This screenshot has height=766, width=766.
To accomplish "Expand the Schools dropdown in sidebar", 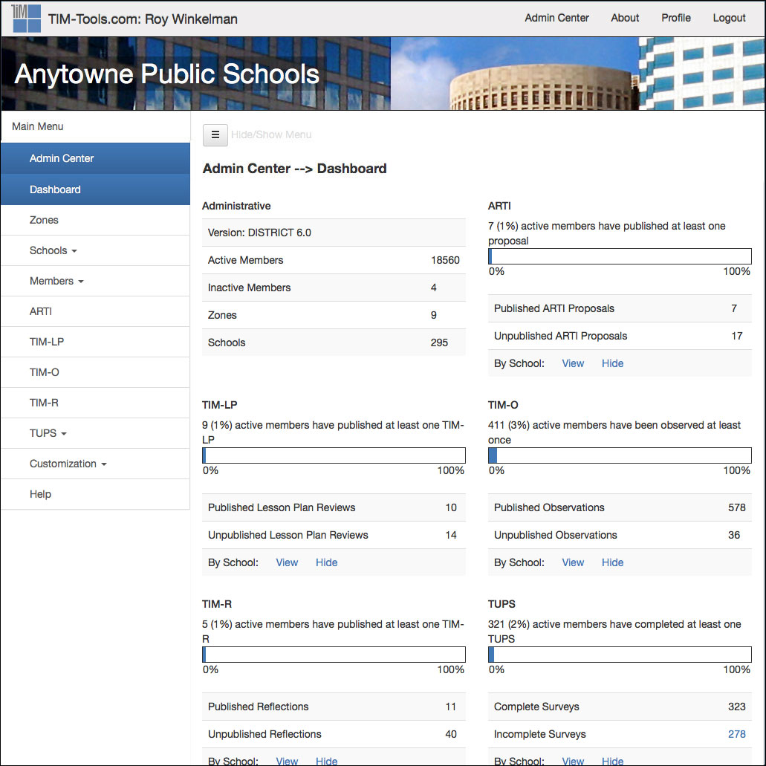I will pyautogui.click(x=95, y=250).
